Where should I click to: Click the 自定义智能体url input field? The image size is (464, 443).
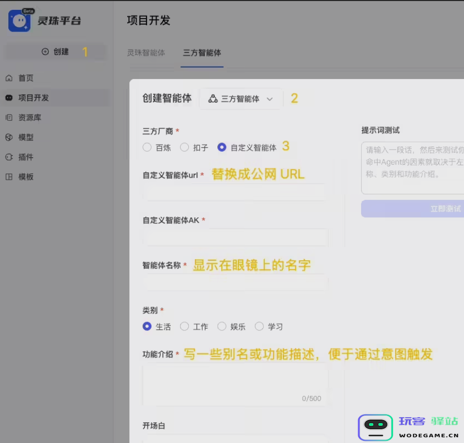click(235, 192)
